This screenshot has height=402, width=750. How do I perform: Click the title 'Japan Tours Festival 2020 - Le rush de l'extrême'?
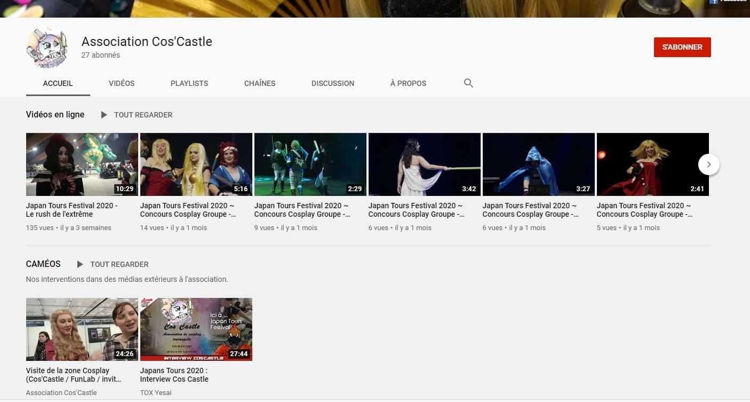72,210
